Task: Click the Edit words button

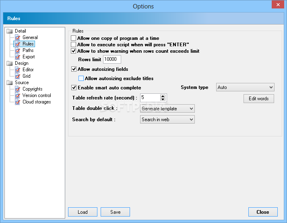Action: pyautogui.click(x=259, y=99)
